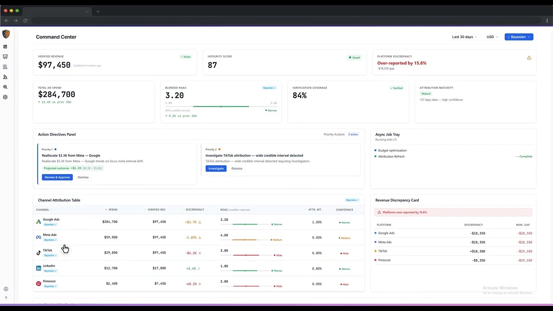
Task: Click the $284,700 Total Ad Spend value
Action: click(x=57, y=95)
